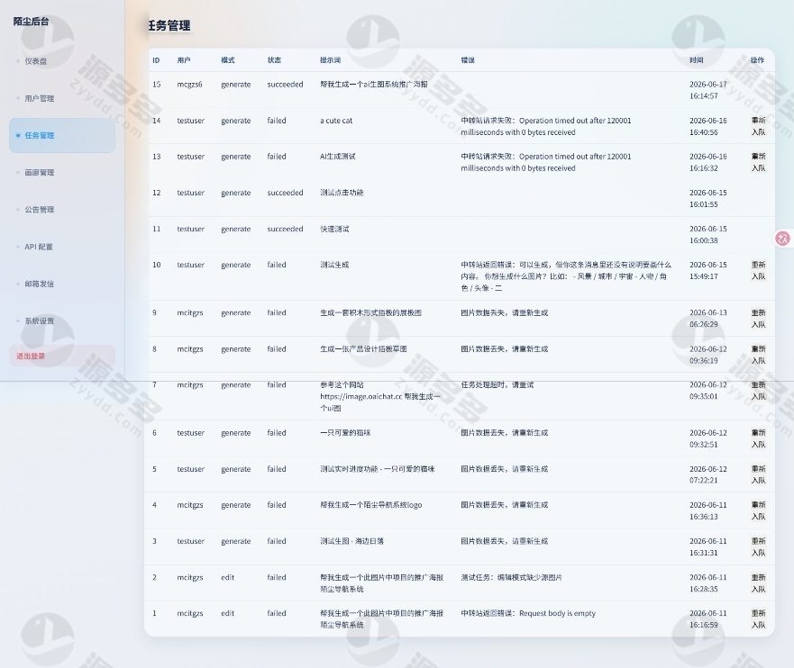Click the ID column header

156,60
